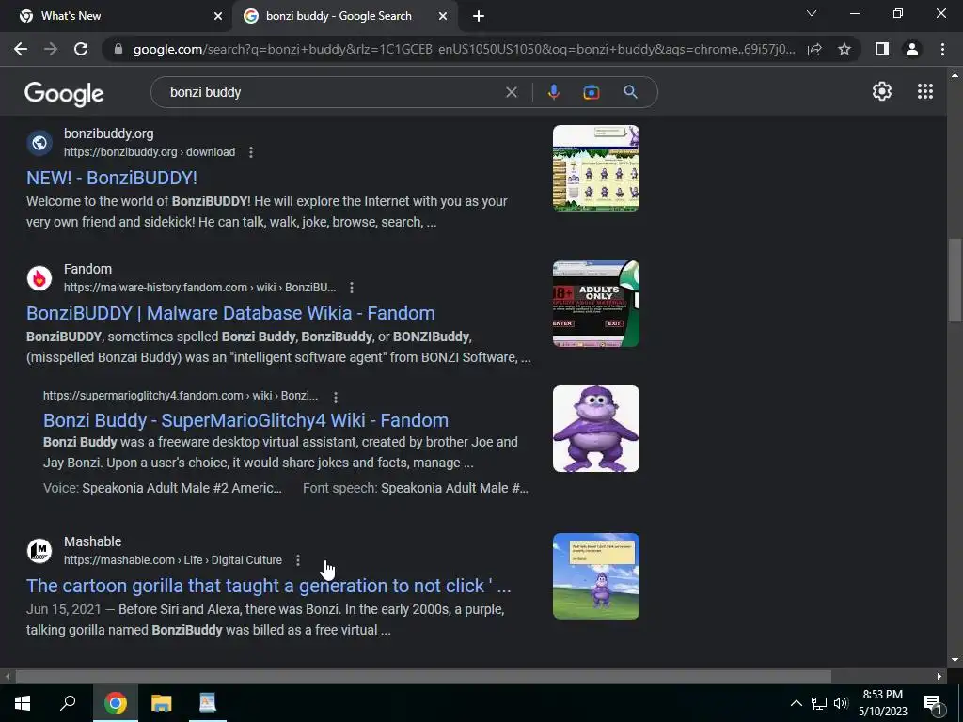Click the bonzibuddy.org site globe icon
Image resolution: width=963 pixels, height=722 pixels.
point(39,143)
